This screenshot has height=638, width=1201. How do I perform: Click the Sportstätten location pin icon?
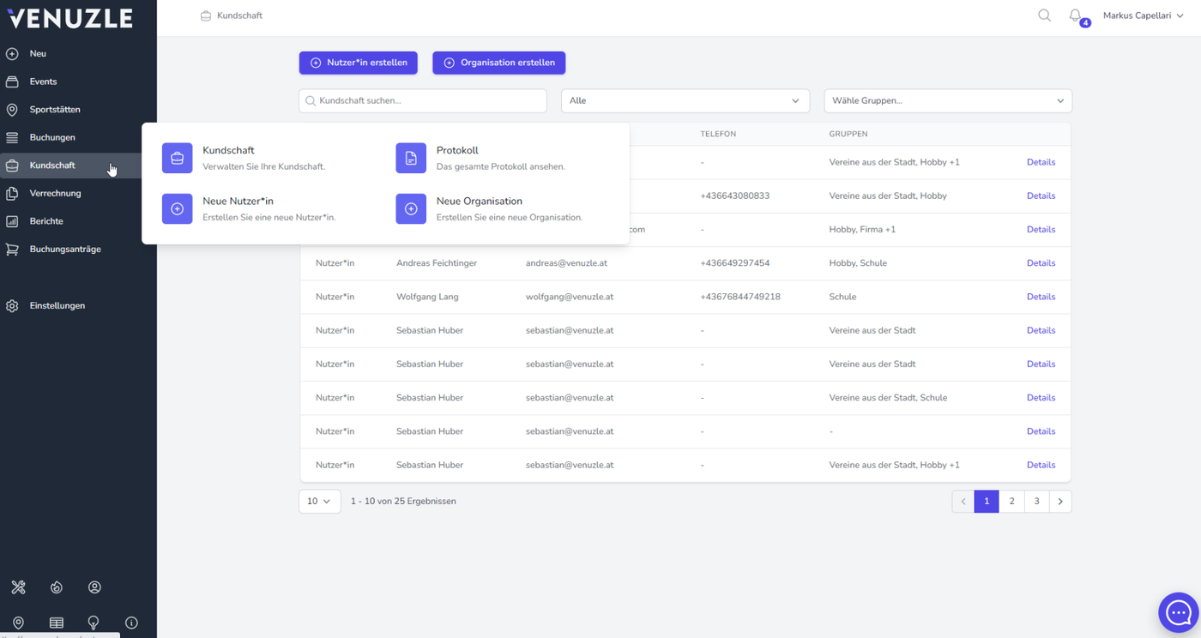coord(12,110)
